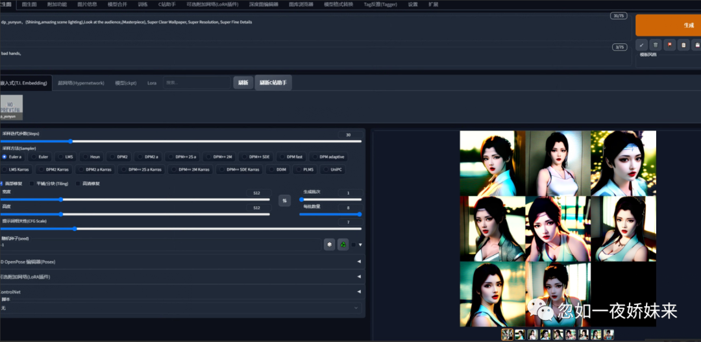
Task: Select the LMS sampler
Action: 66,157
